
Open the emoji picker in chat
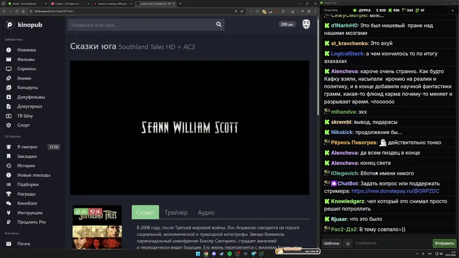click(x=348, y=243)
